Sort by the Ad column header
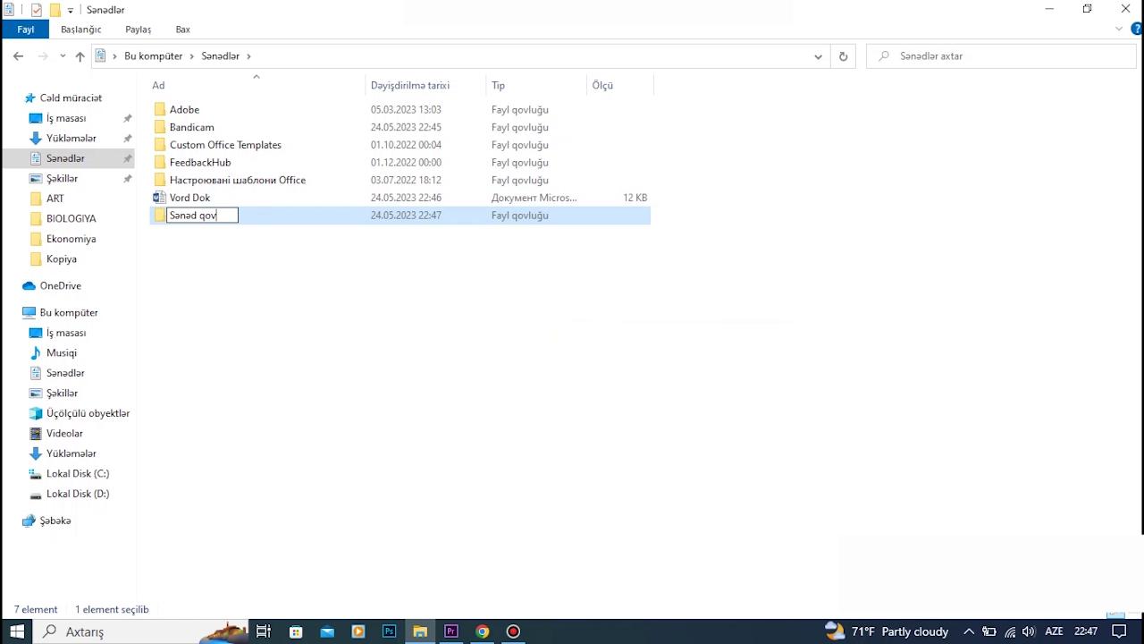Image resolution: width=1144 pixels, height=644 pixels. pyautogui.click(x=257, y=85)
